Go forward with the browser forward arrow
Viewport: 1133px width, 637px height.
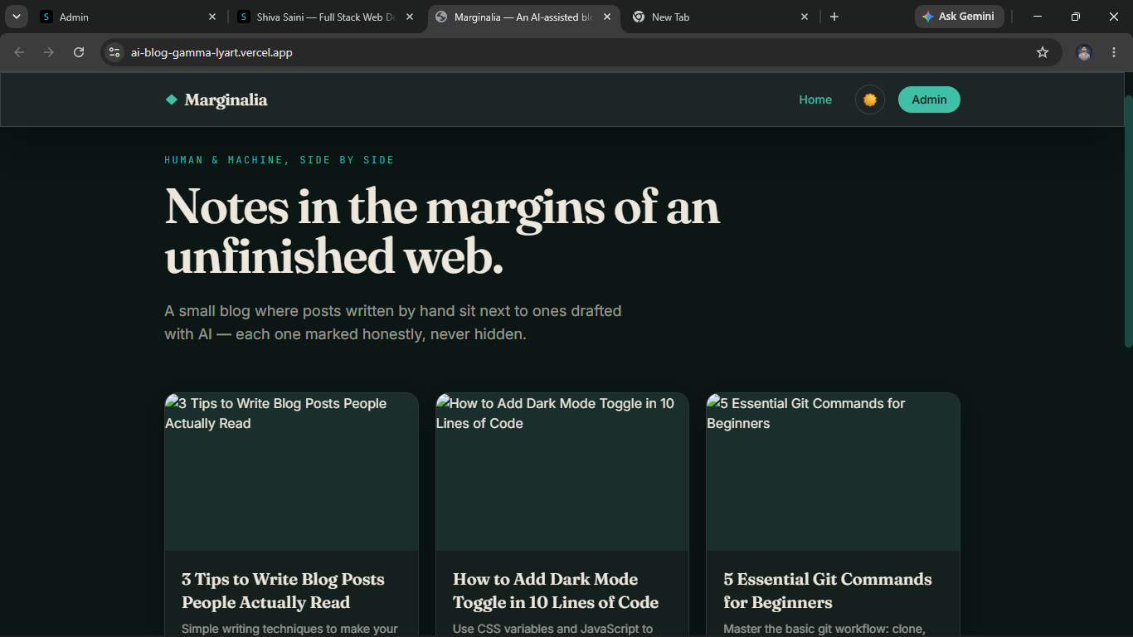49,52
